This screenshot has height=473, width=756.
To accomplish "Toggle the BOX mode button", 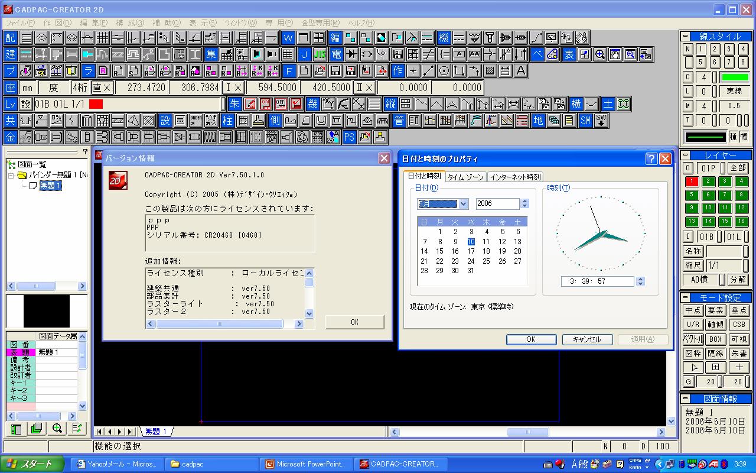I will click(x=716, y=339).
